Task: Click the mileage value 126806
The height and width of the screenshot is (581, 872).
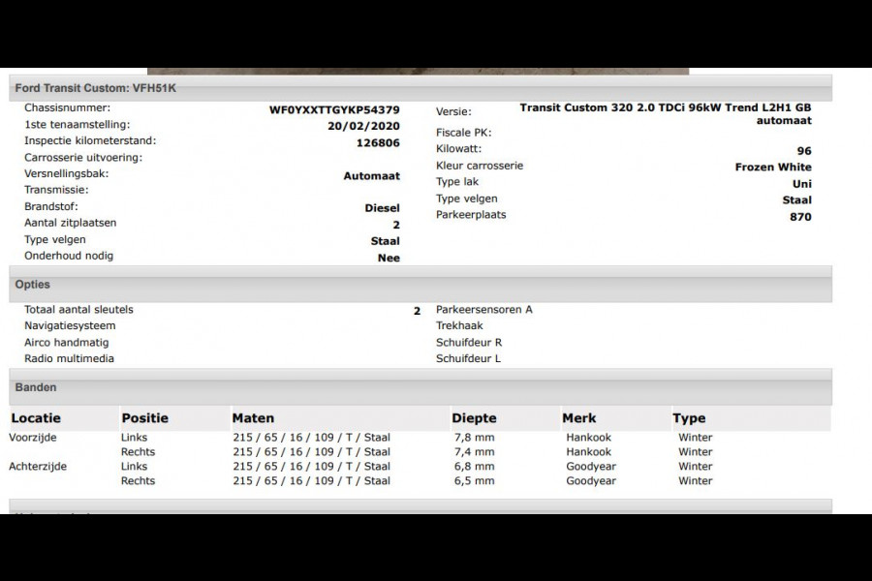Action: click(378, 142)
